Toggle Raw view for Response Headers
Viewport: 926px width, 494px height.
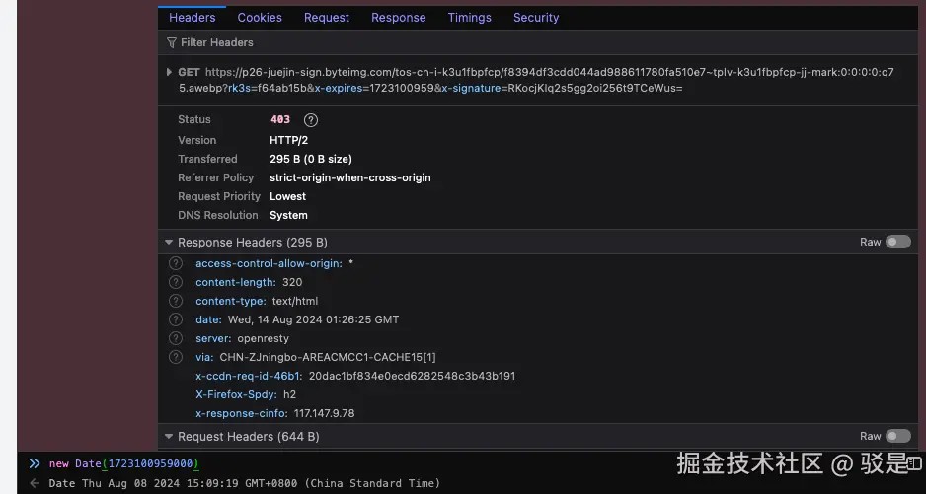point(897,242)
